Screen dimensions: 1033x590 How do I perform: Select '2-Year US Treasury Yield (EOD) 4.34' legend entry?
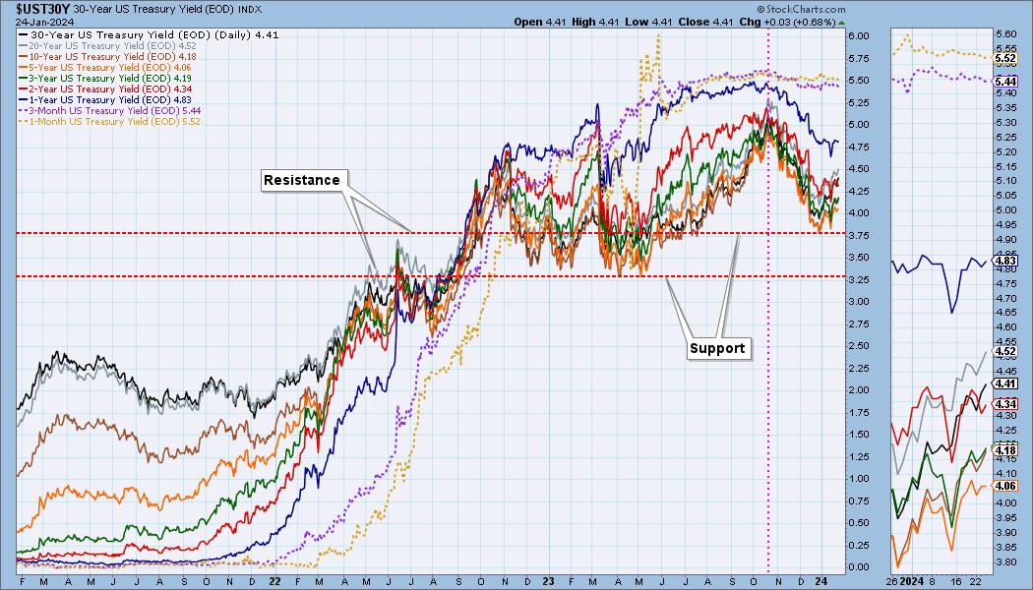click(x=105, y=88)
